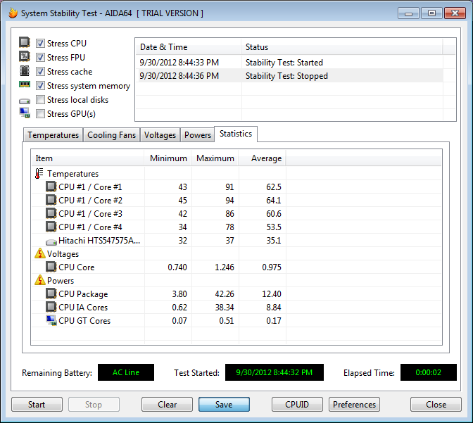Open the Preferences button
The width and height of the screenshot is (473, 423).
click(354, 404)
